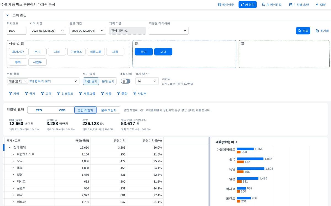Select the 회계기간 dimension chip
The image size is (331, 206).
[x=18, y=52]
